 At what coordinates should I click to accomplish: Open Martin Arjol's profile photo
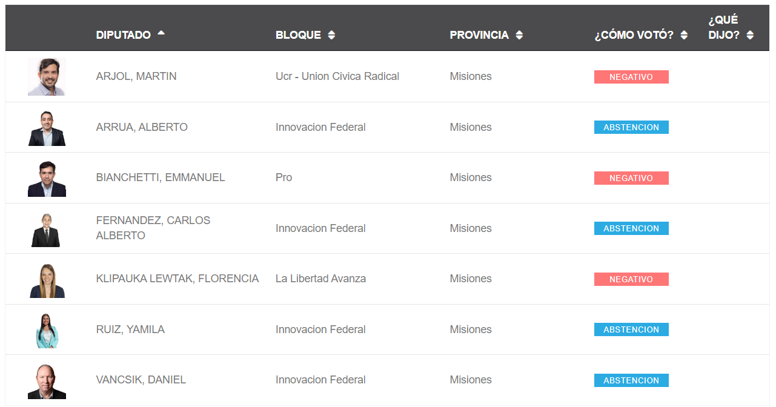(47, 76)
